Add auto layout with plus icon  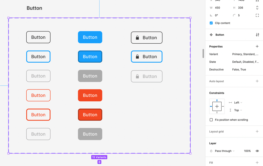257,81
